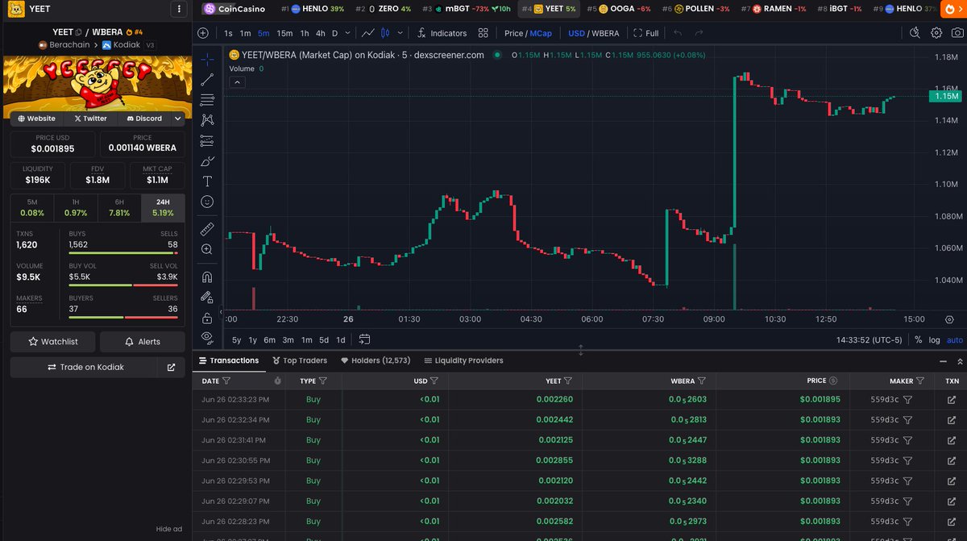Image resolution: width=967 pixels, height=541 pixels.
Task: Open price Alerts
Action: [142, 341]
